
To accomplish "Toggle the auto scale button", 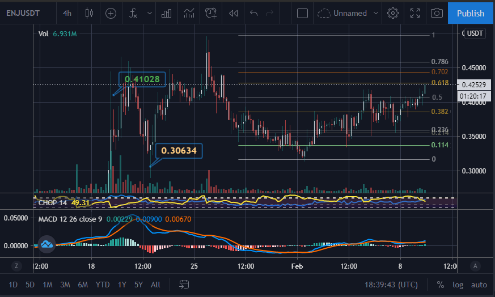I will click(x=479, y=285).
